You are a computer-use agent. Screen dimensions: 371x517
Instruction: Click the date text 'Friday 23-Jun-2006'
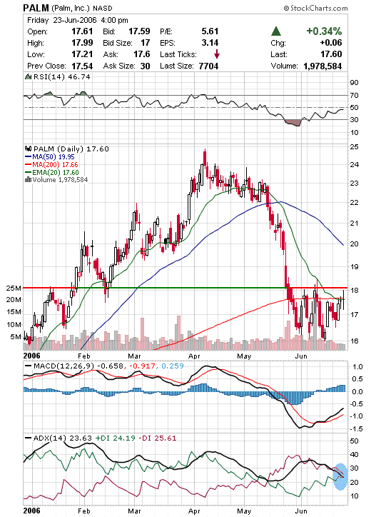(62, 21)
